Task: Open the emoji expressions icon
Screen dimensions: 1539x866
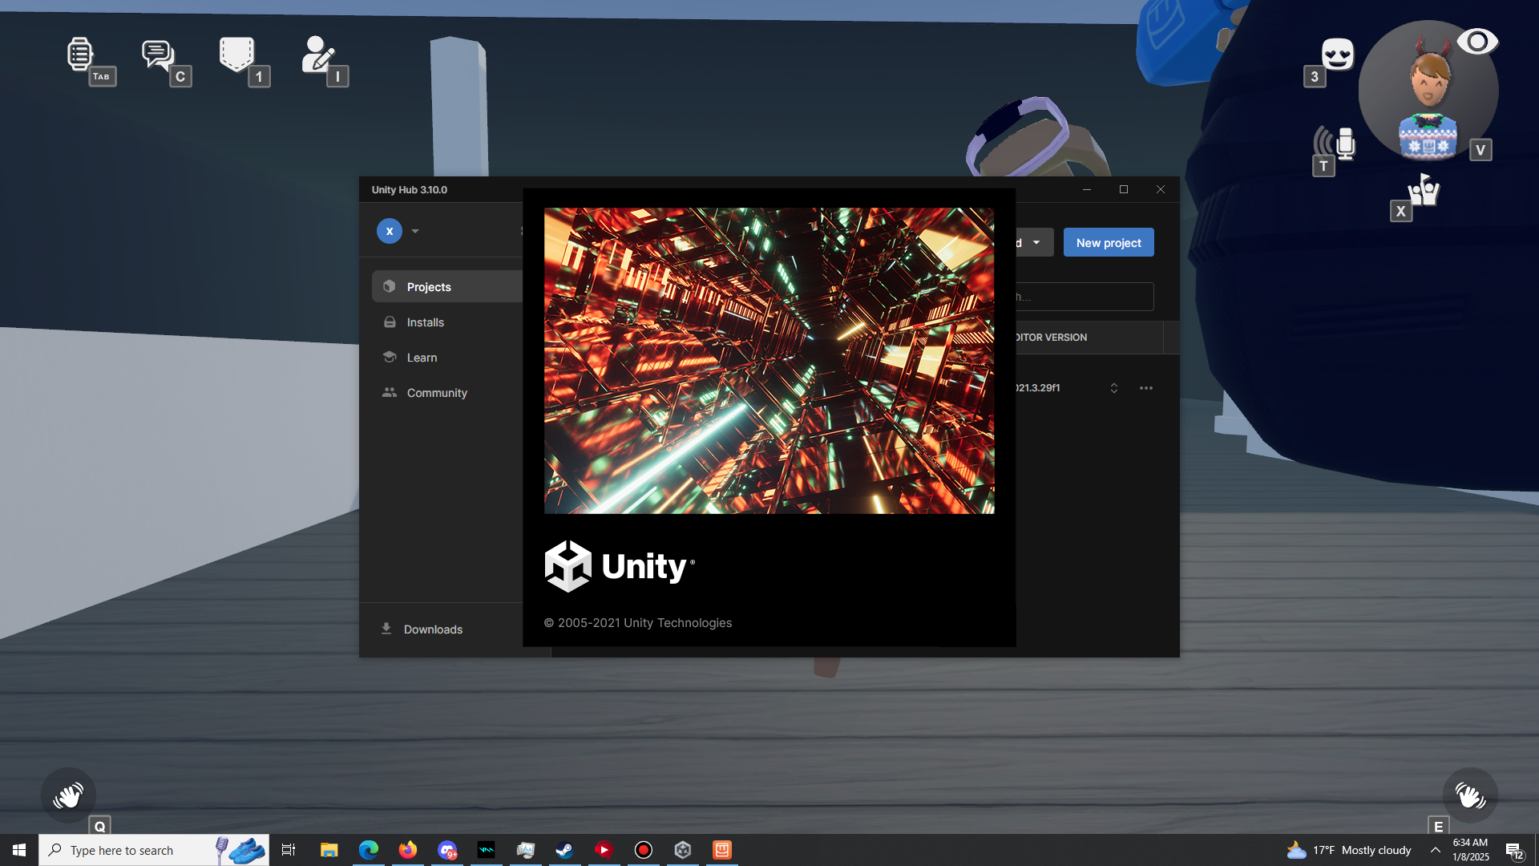Action: [x=1337, y=55]
